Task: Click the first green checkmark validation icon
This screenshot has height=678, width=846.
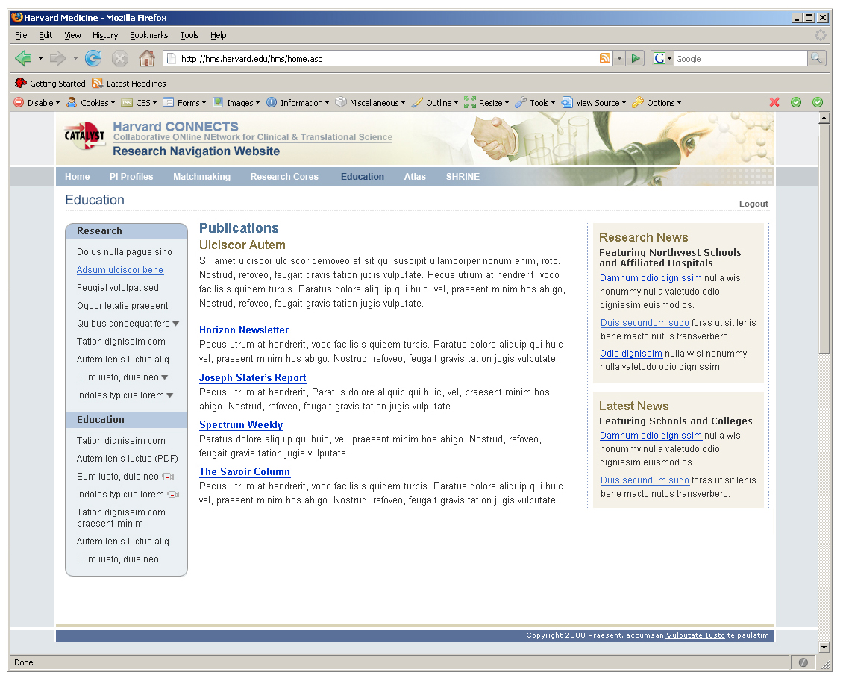Action: point(796,102)
